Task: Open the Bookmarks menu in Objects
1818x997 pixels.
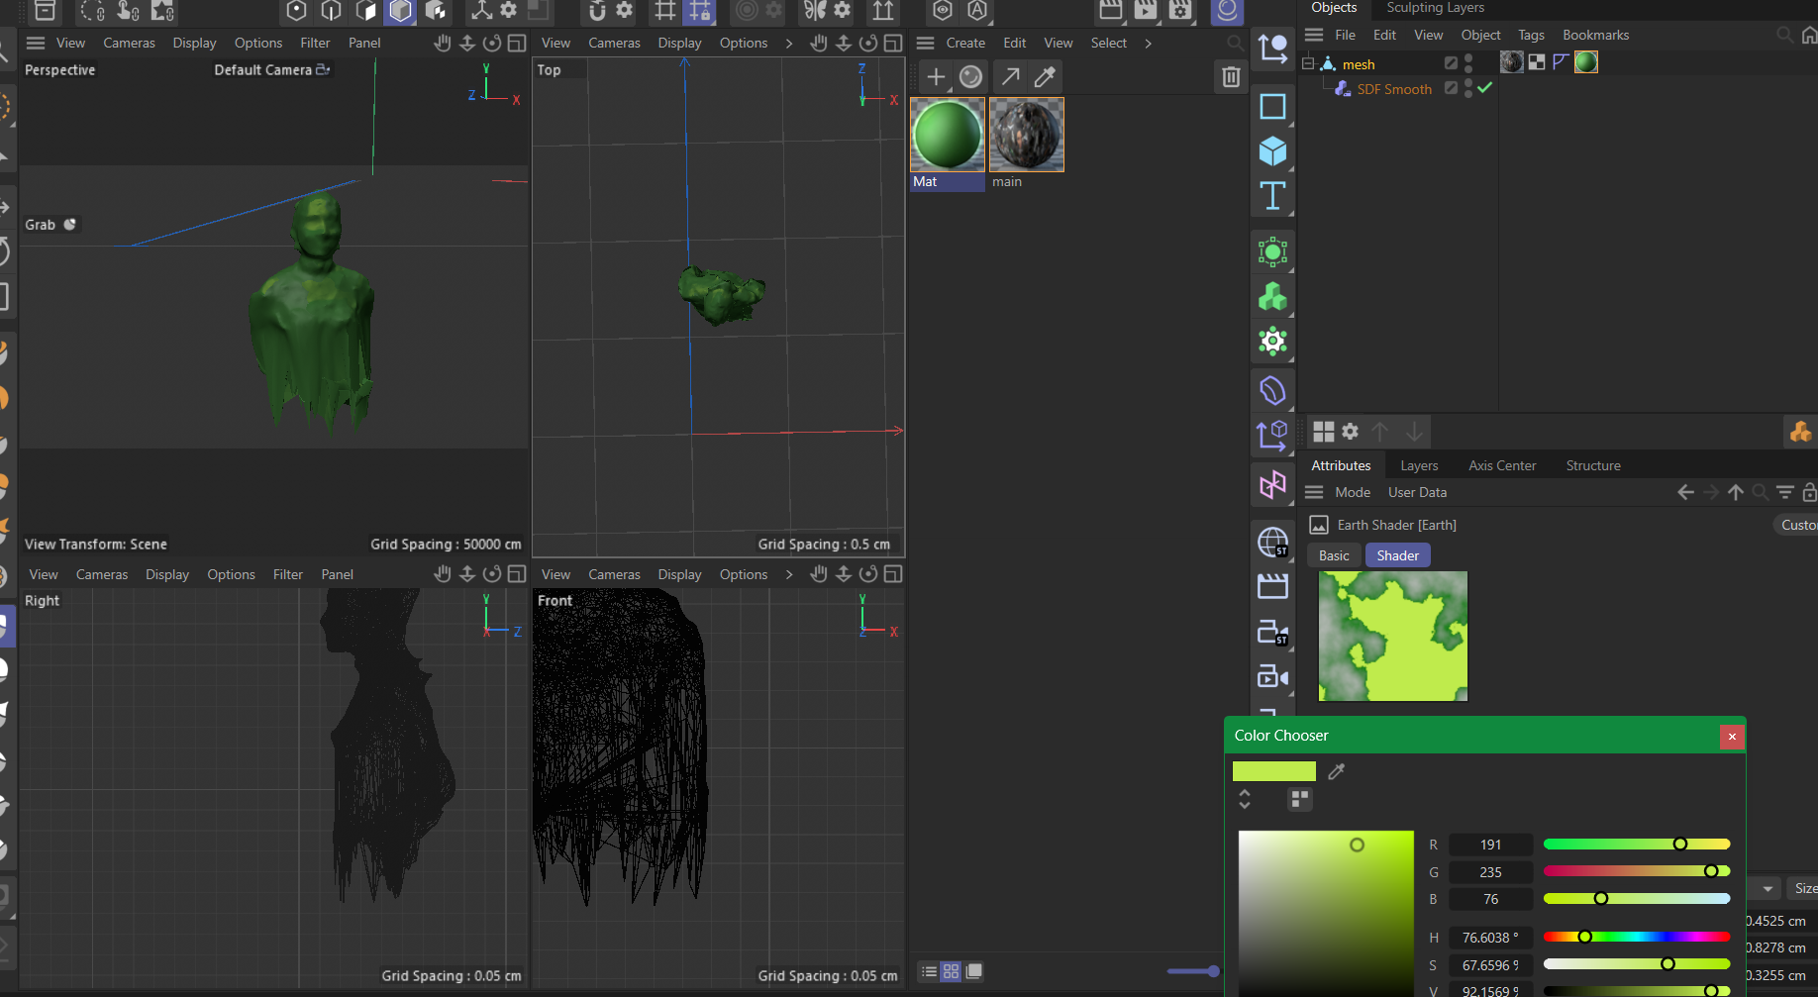Action: point(1595,35)
